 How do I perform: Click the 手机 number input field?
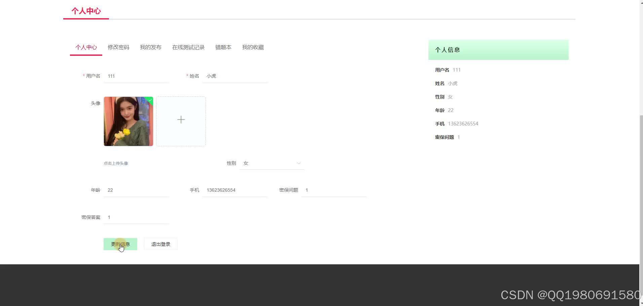[x=234, y=190]
